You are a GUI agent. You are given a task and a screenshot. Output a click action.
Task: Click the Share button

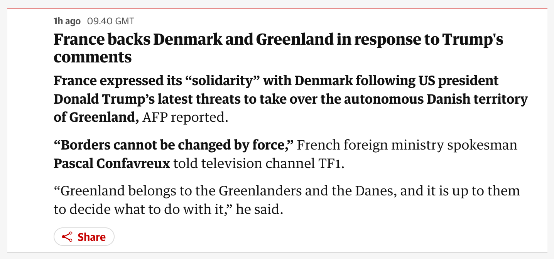click(84, 237)
